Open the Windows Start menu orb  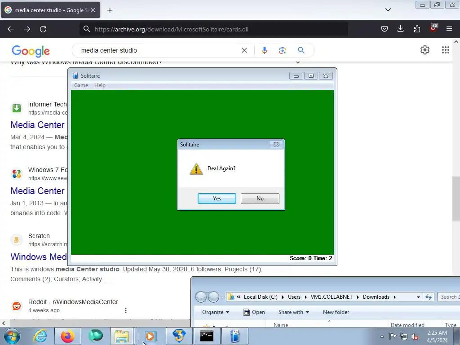pos(12,336)
